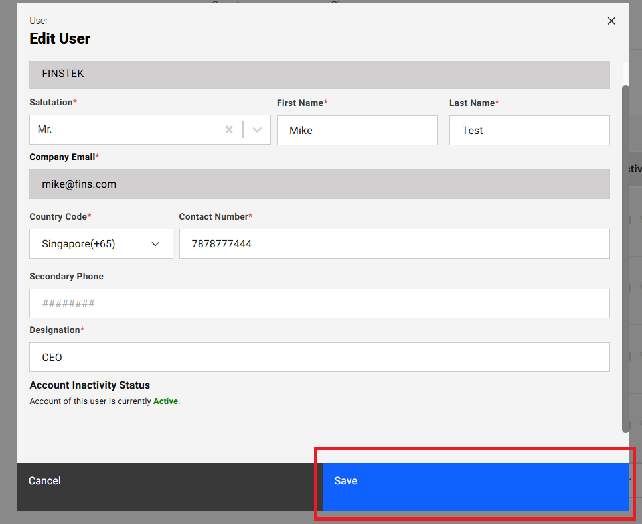Clear the selected Mr. salutation
Screen dimensions: 642x524
pyautogui.click(x=229, y=130)
